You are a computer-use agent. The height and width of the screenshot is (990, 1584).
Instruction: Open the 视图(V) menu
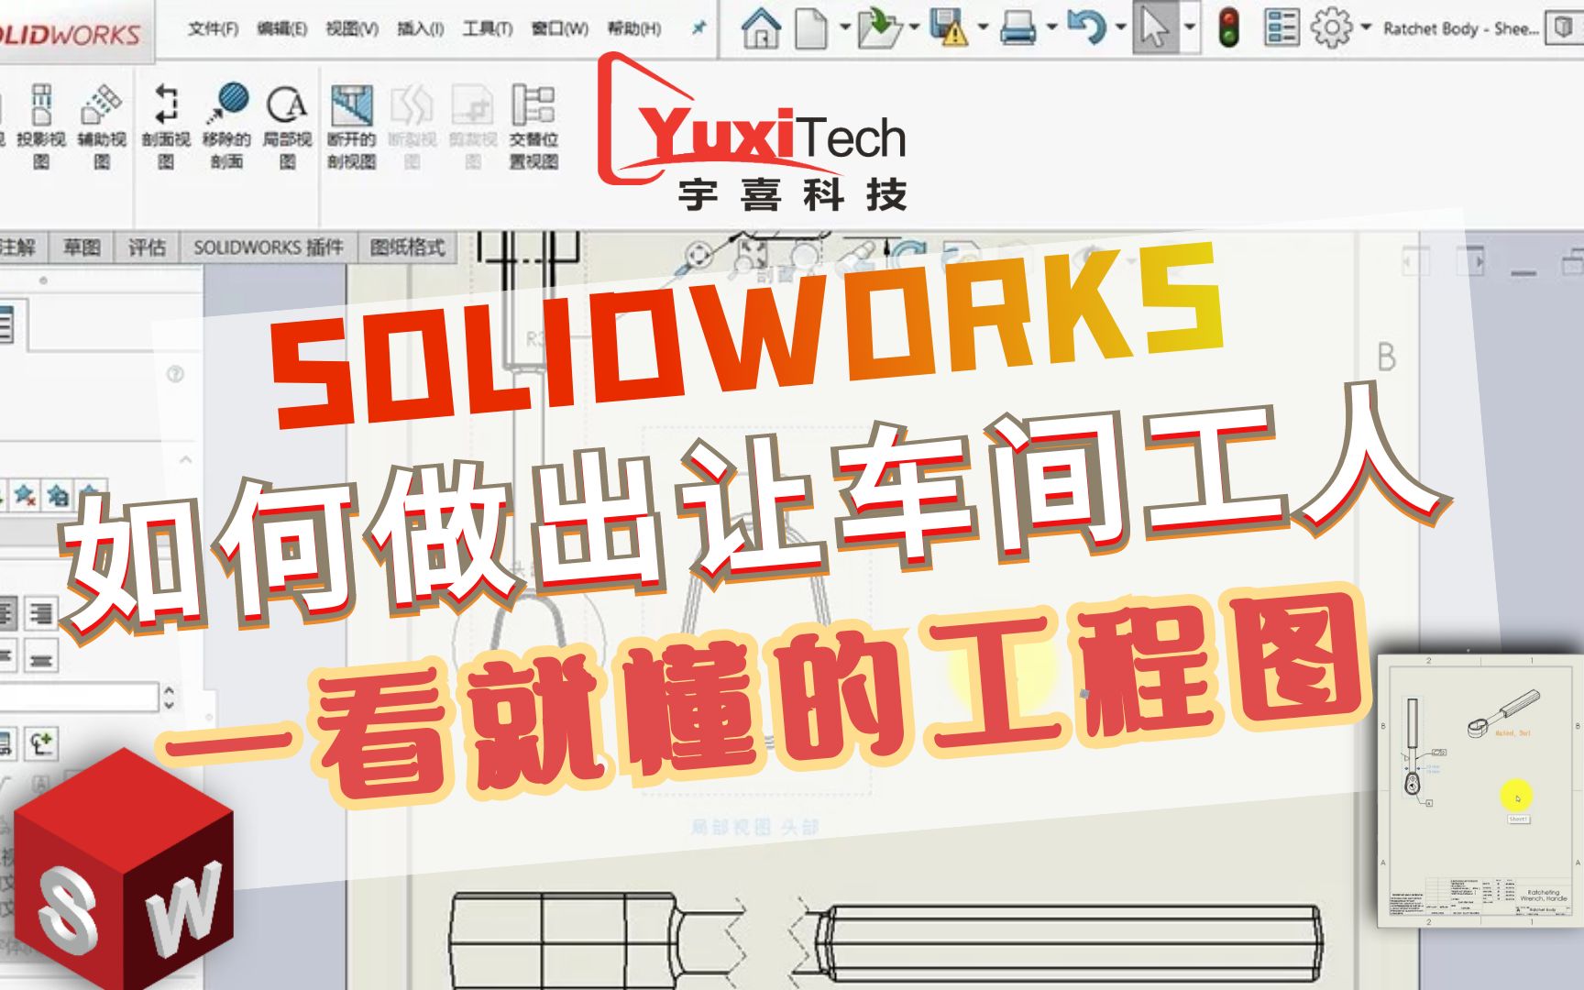pyautogui.click(x=352, y=28)
